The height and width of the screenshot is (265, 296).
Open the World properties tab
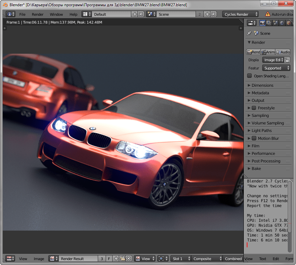(x=282, y=23)
